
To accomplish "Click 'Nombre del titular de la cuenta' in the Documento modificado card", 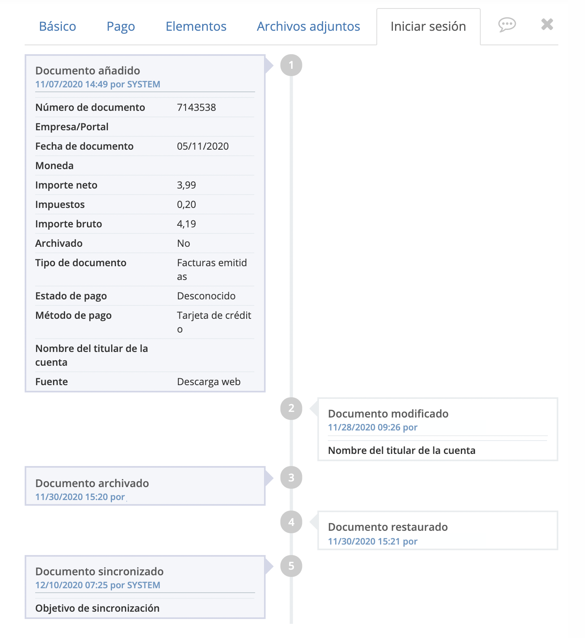I will (x=402, y=450).
